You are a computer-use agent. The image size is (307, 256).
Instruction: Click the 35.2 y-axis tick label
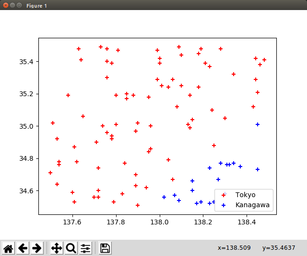click(26, 94)
